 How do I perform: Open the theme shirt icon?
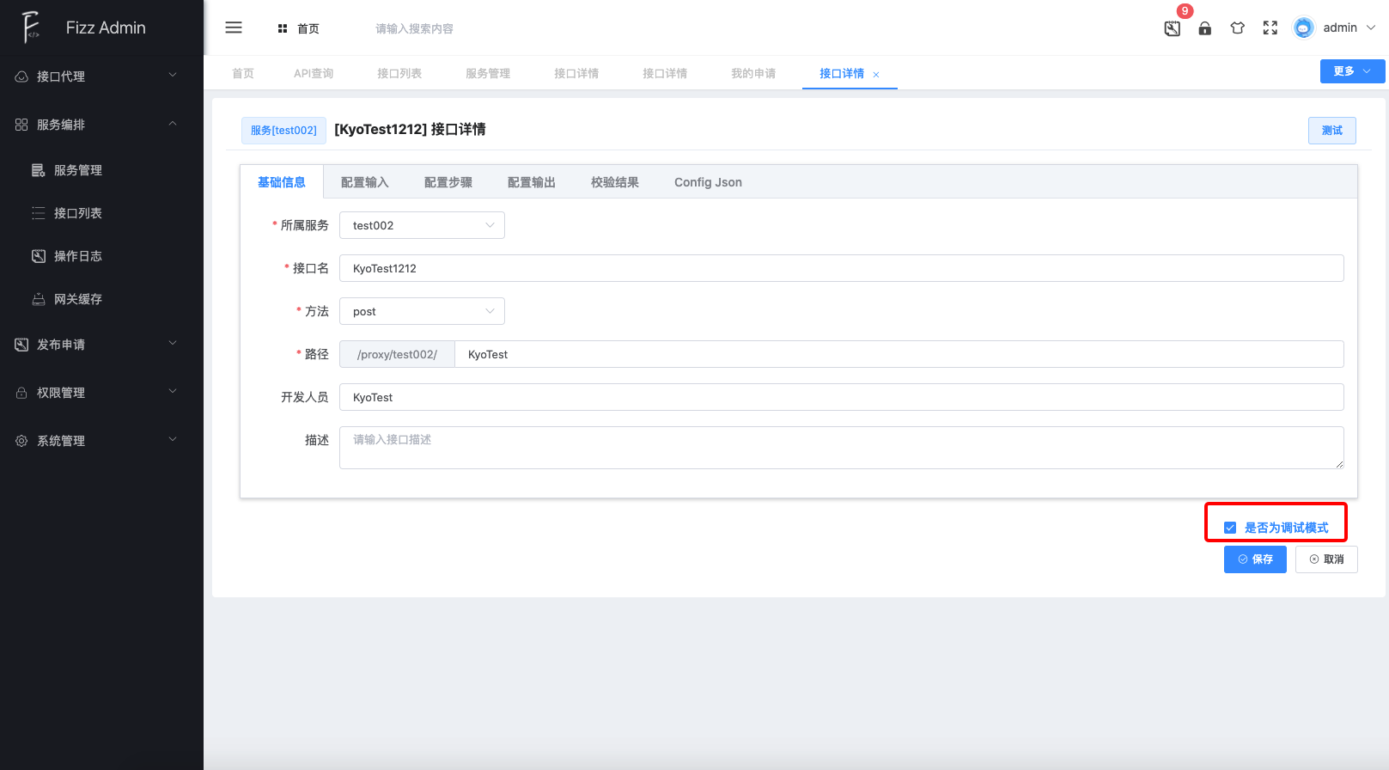point(1238,28)
